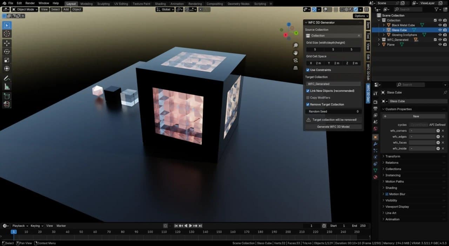Toggle the Motion Blur checkbox
This screenshot has width=449, height=246.
(x=387, y=194)
